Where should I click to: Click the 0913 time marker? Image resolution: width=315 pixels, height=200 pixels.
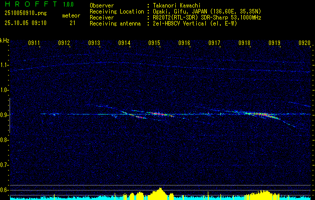94,43
